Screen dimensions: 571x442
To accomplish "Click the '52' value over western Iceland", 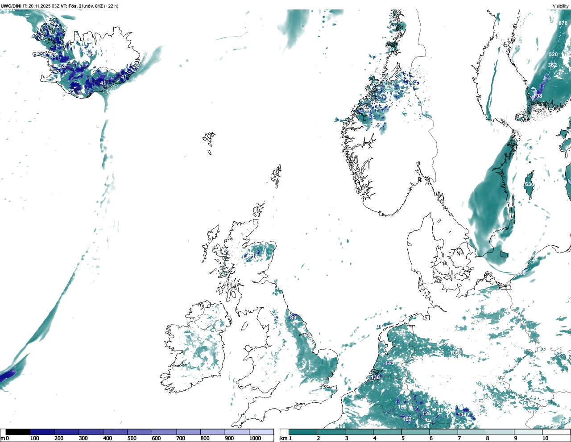I will 63,66.
